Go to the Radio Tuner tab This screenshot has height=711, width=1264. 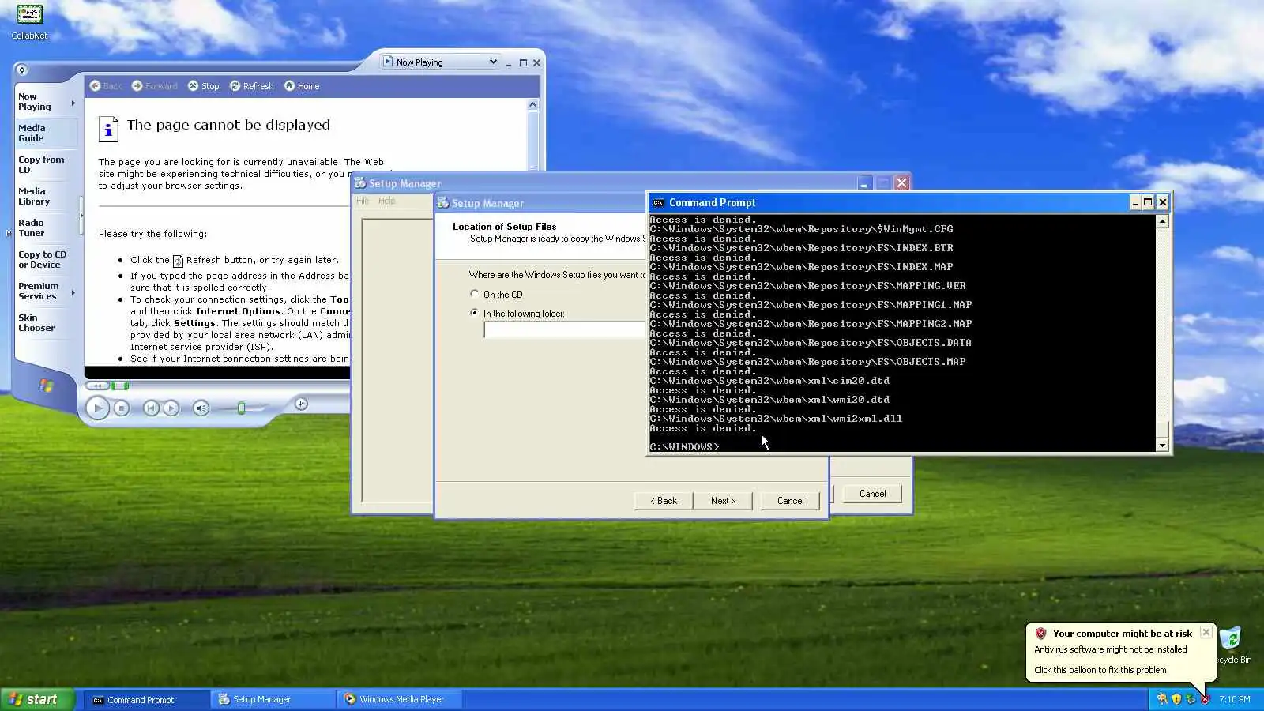47,228
